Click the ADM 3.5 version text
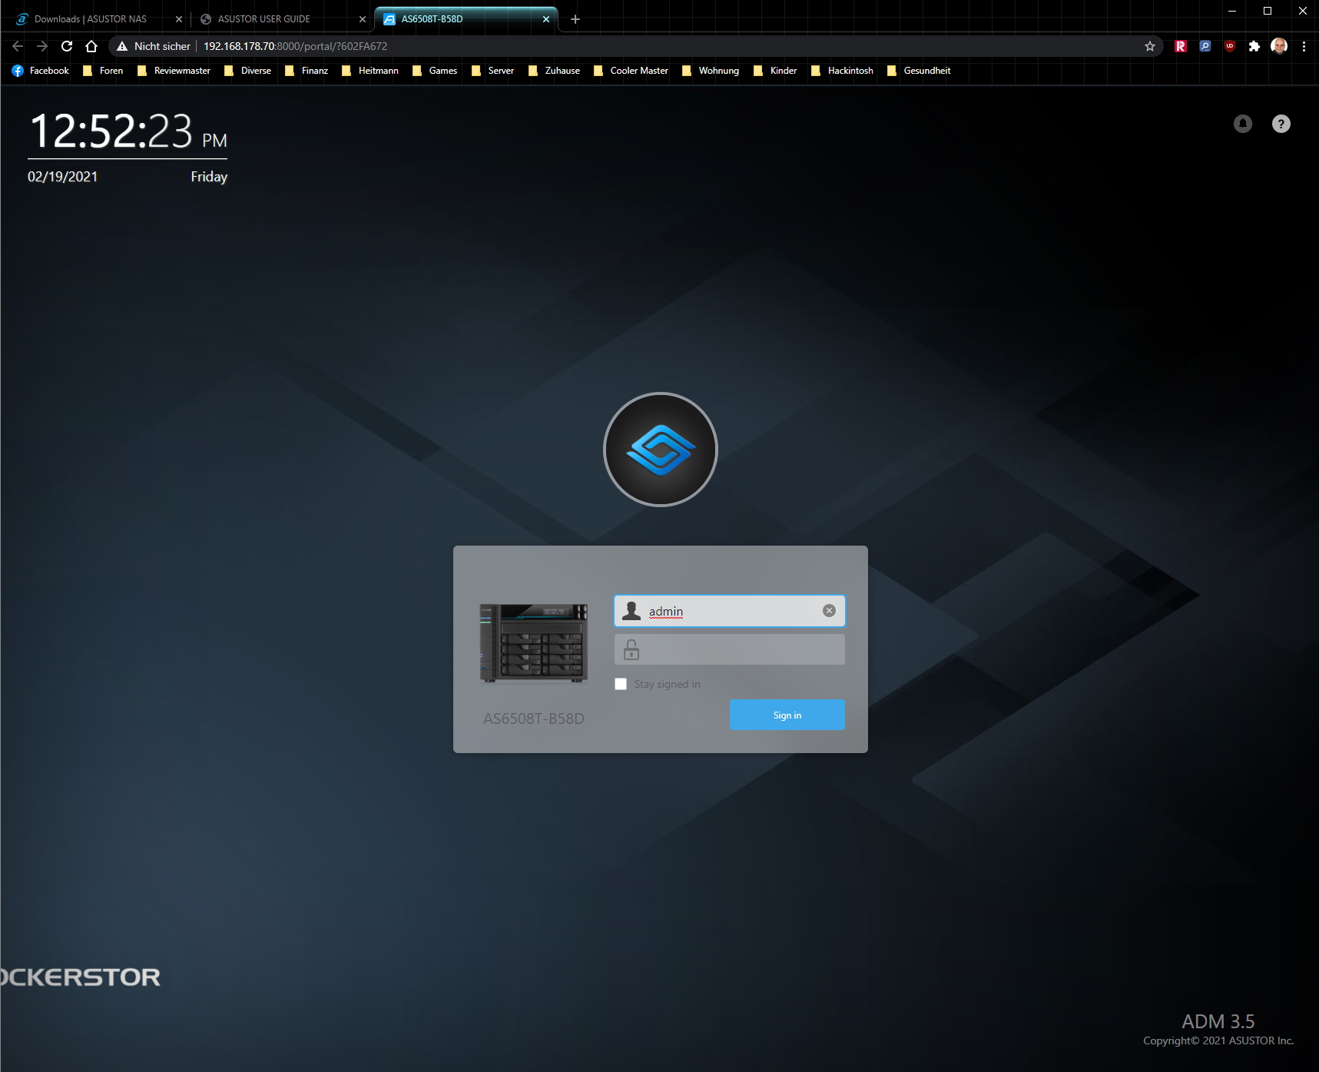 pyautogui.click(x=1218, y=1021)
